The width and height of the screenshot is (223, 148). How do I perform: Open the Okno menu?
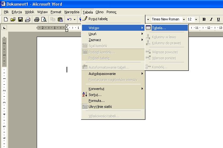pyautogui.click(x=100, y=12)
